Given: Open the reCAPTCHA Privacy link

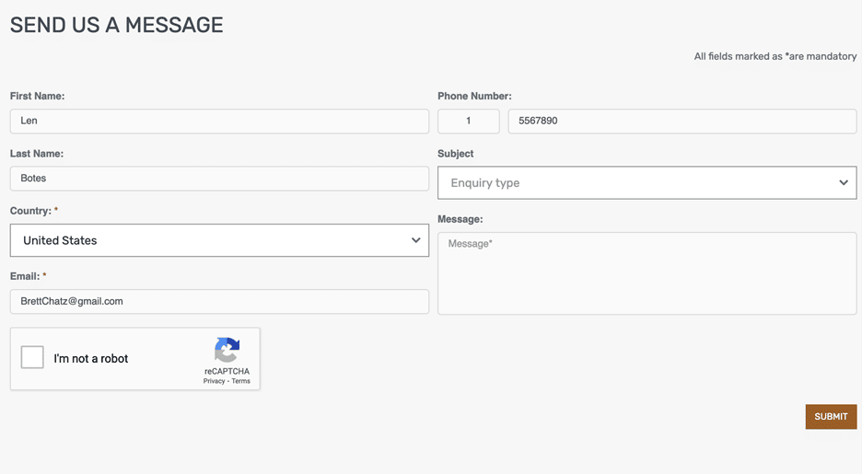Looking at the screenshot, I should pos(214,381).
